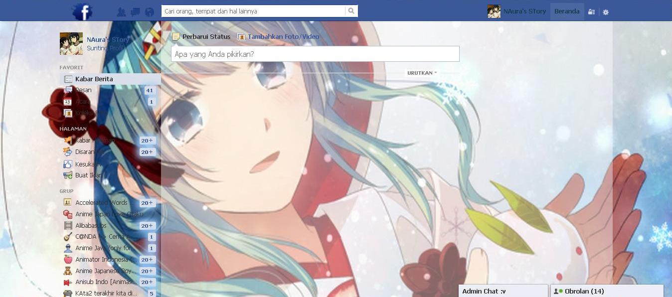Click the Facebook logo icon

pos(83,11)
